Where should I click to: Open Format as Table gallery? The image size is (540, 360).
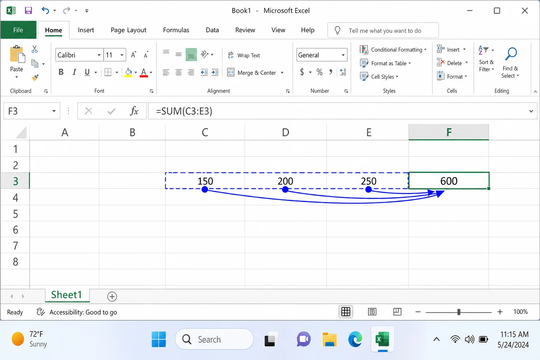coord(385,63)
